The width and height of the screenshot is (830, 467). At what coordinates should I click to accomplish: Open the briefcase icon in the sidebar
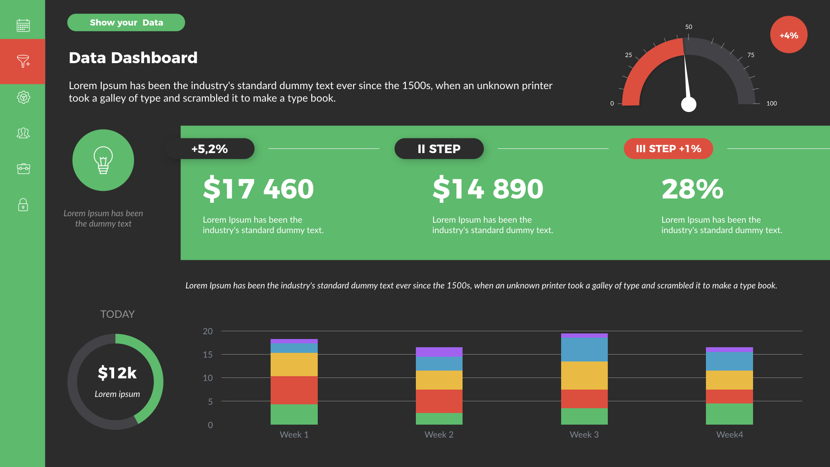[x=23, y=169]
